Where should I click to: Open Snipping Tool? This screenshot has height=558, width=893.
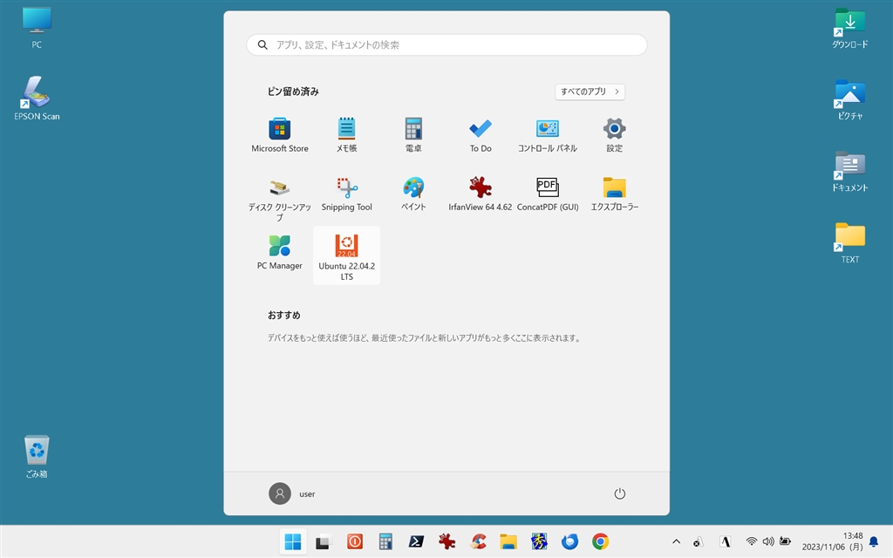[x=346, y=194]
